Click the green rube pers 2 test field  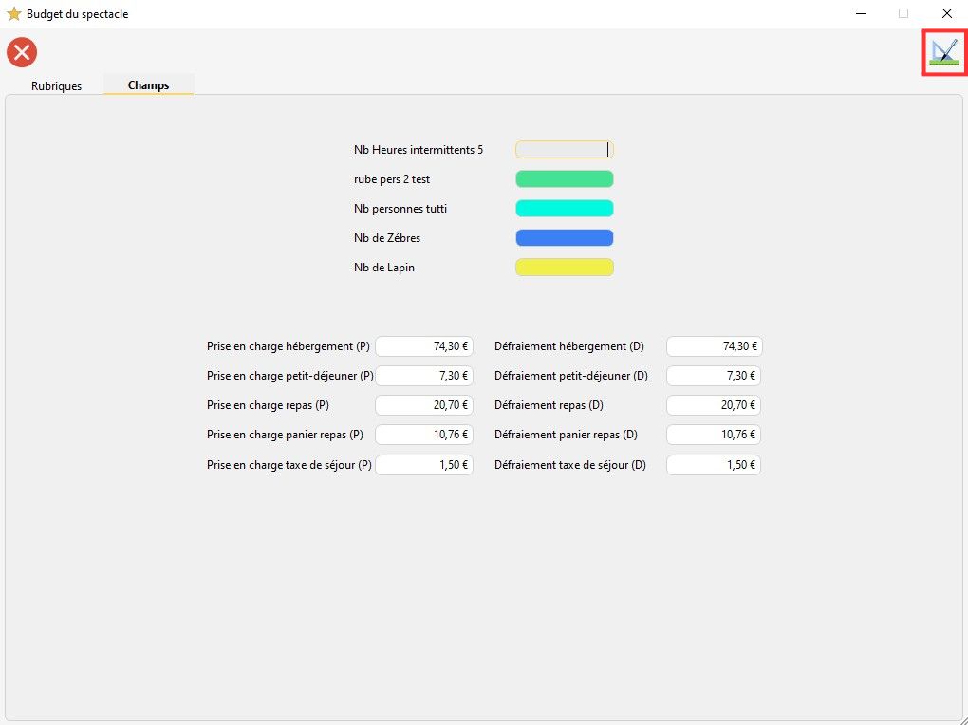564,179
